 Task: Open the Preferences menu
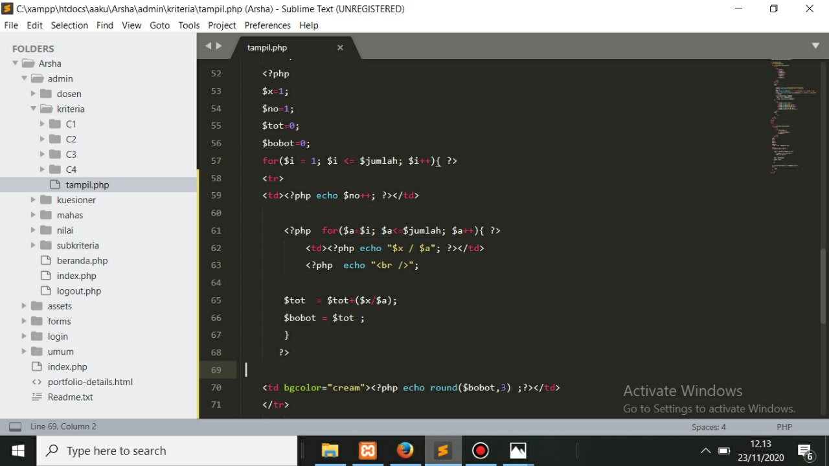(x=267, y=25)
